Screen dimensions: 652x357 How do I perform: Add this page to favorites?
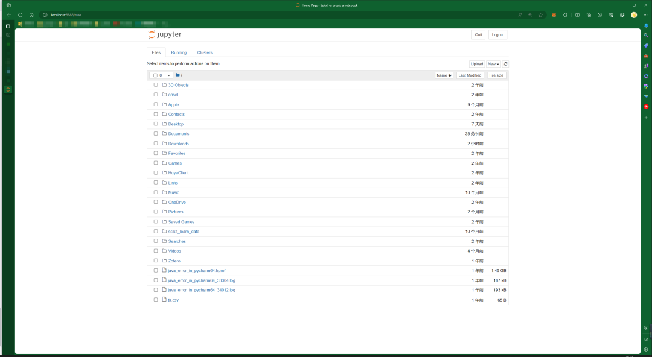pyautogui.click(x=540, y=15)
